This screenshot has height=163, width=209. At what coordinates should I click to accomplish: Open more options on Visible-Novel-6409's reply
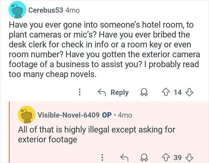[x=102, y=156]
